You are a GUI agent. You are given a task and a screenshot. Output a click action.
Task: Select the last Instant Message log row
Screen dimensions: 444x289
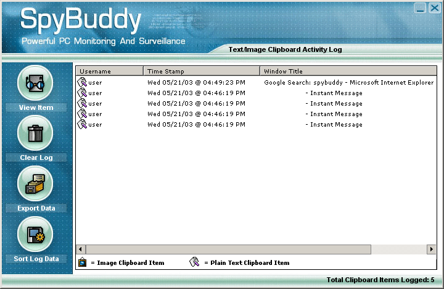coord(336,124)
